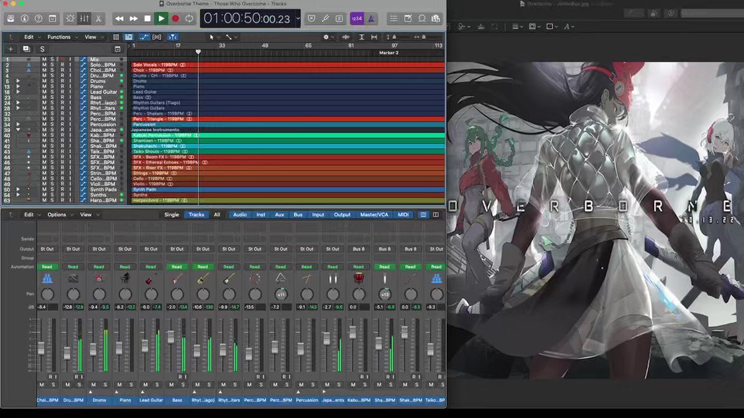Open Quick Help question mark icon
744x418 pixels.
[39, 19]
